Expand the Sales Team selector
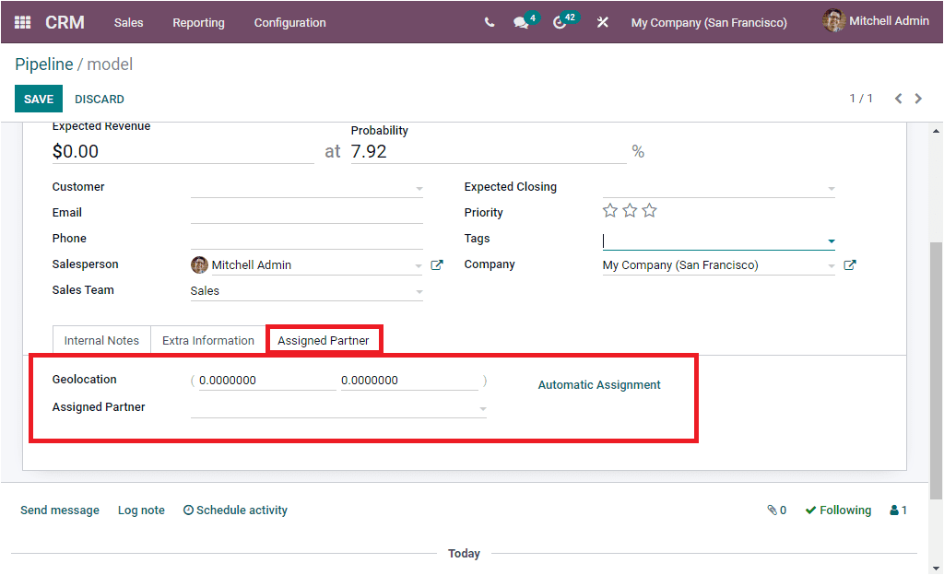 (420, 291)
